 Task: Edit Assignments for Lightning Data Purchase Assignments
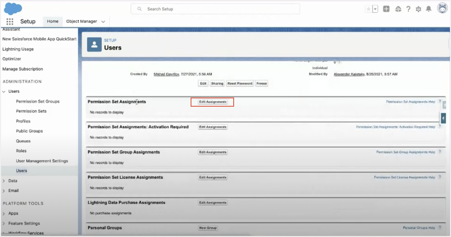coord(213,203)
